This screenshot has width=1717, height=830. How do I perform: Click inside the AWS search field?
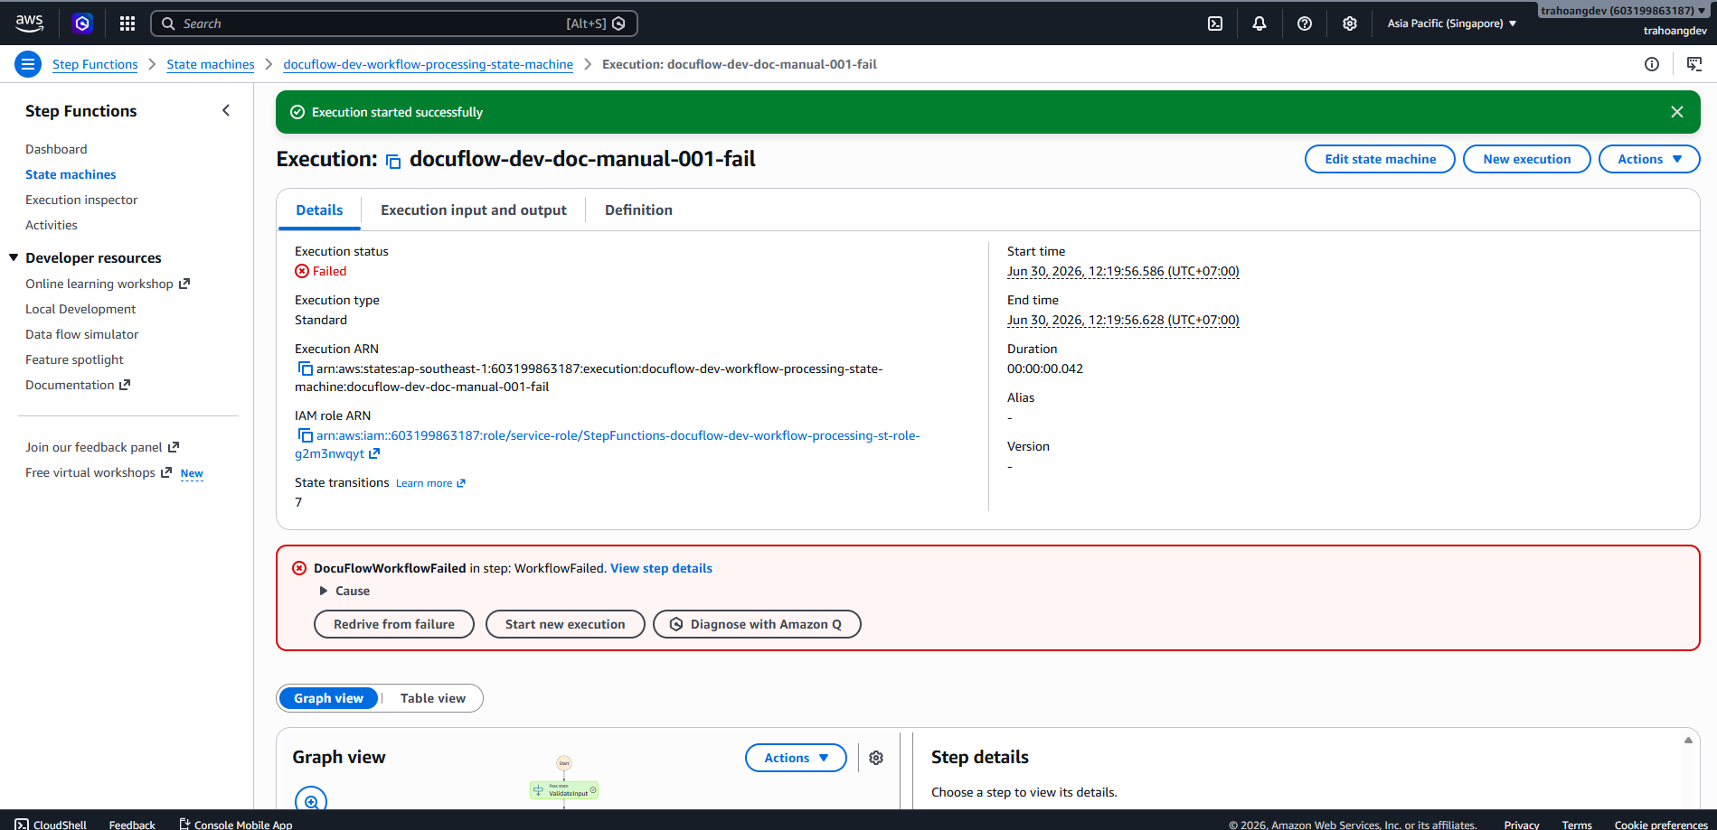pos(393,23)
